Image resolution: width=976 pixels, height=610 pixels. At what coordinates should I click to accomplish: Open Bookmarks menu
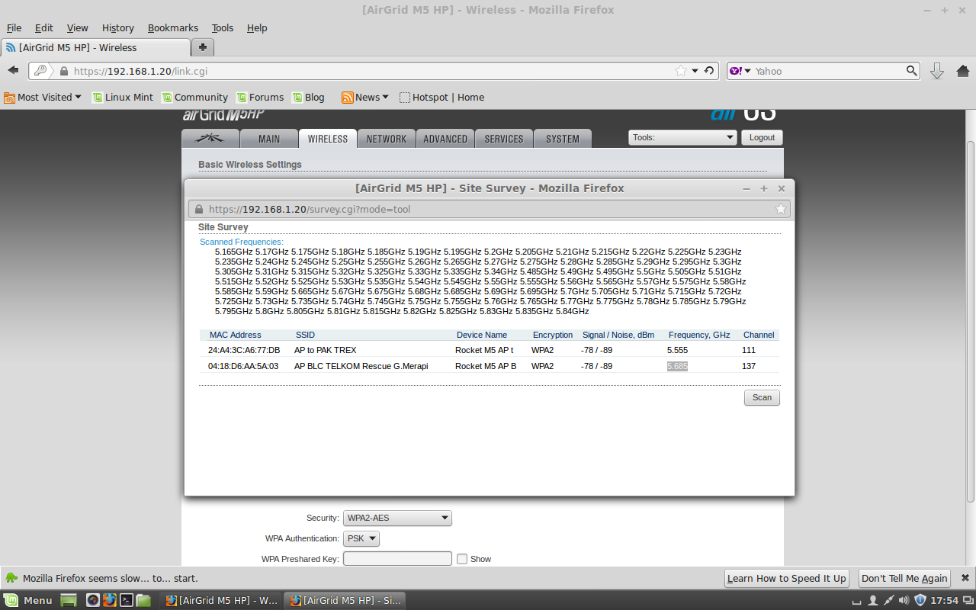click(172, 27)
